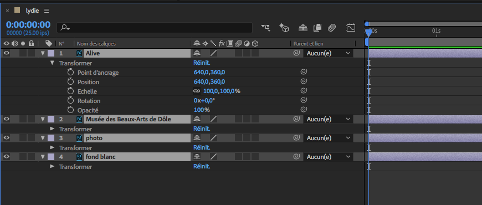Open the fond blanc parent dropdown

tap(329, 157)
